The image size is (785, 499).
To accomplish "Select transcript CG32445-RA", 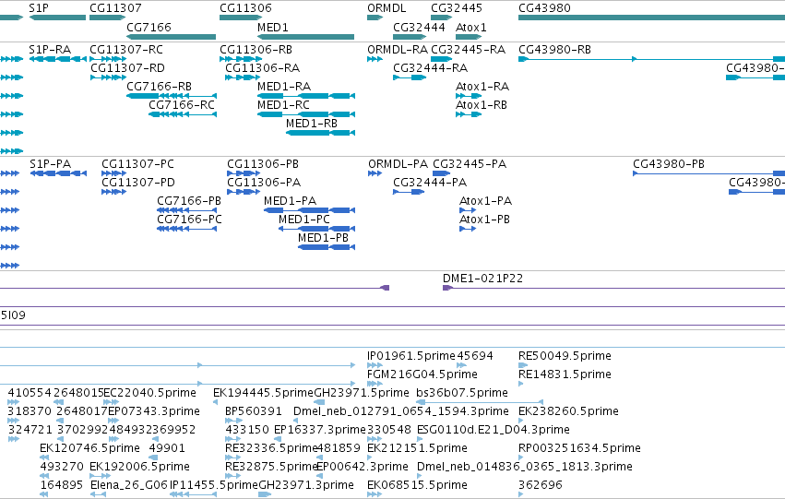I will click(x=469, y=50).
